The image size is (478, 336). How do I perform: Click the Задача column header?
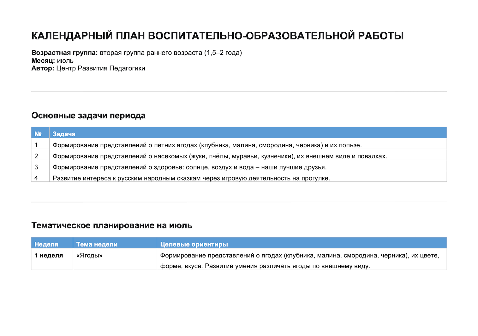pos(248,133)
